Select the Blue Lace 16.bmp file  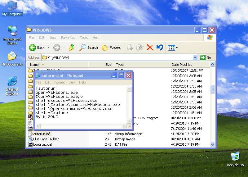[46, 139]
